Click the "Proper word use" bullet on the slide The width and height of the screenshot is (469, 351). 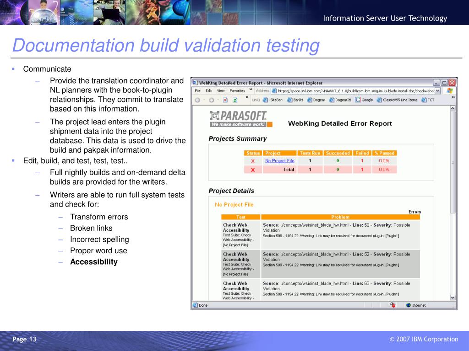click(99, 251)
